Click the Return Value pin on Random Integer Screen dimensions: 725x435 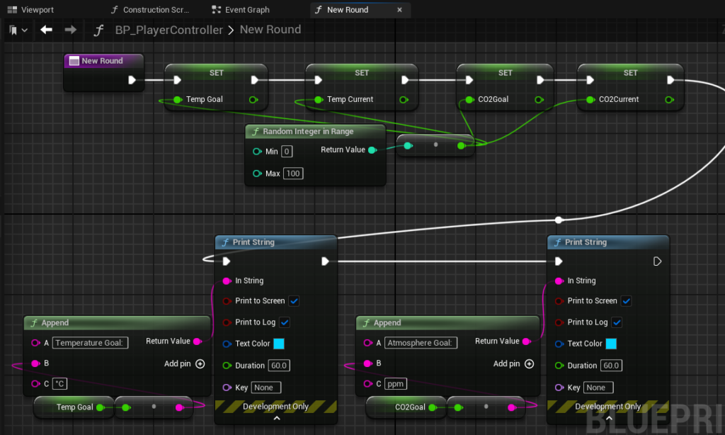(372, 149)
